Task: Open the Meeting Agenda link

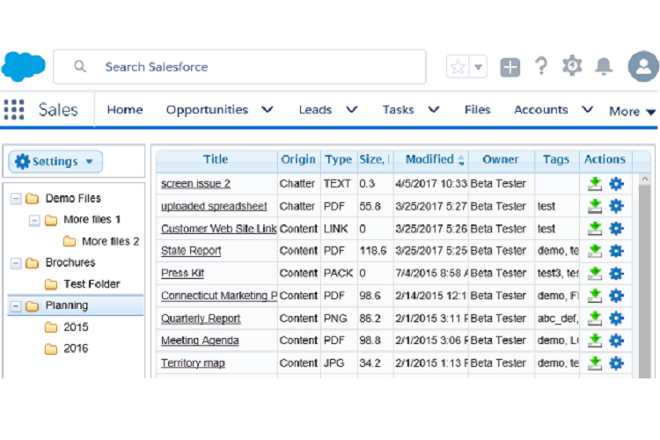Action: tap(200, 341)
